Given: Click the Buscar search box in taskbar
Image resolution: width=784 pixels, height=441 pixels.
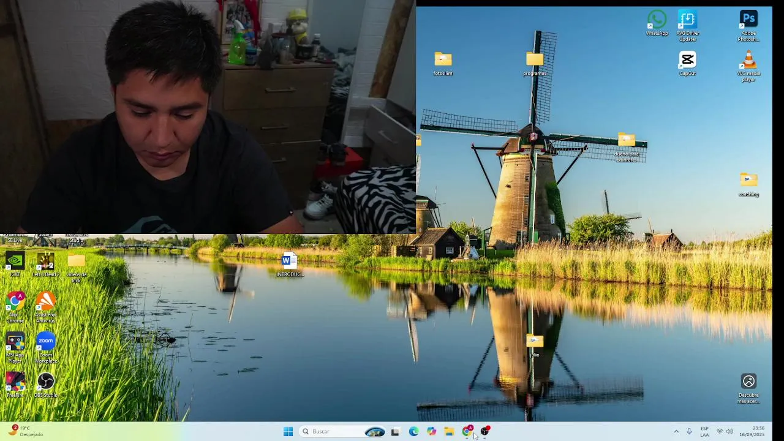Looking at the screenshot, I should [x=343, y=431].
